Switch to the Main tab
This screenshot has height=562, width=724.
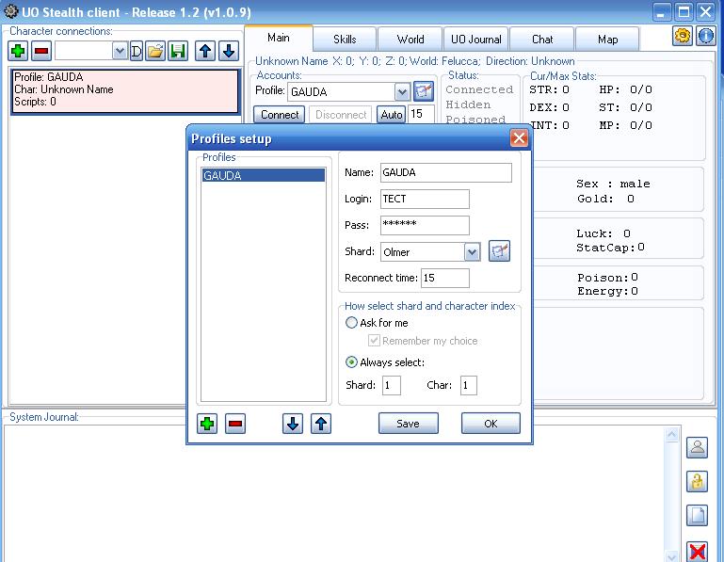(x=279, y=38)
